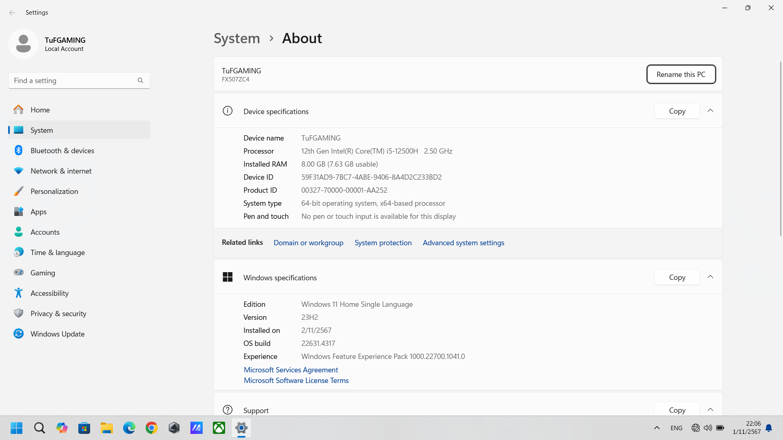Open Domain or workgroup link

pos(308,243)
